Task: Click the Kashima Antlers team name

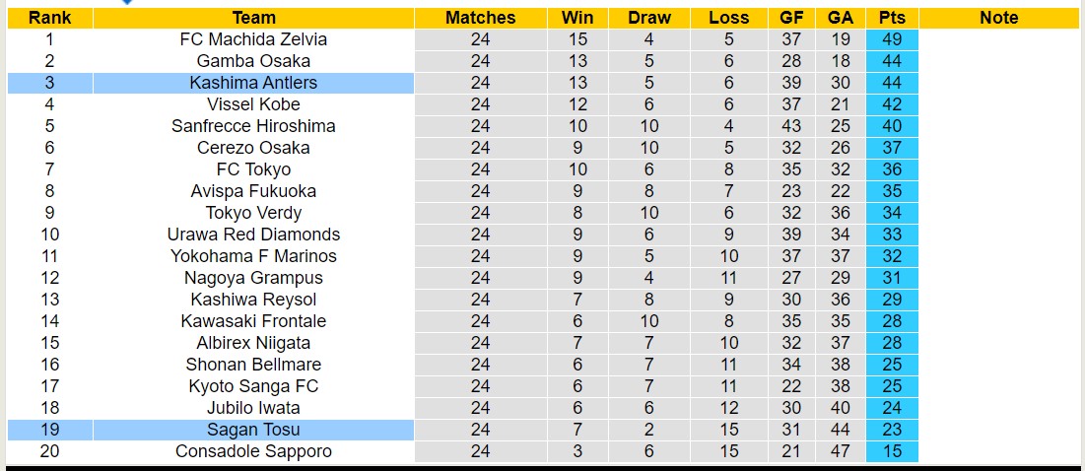Action: pos(253,83)
